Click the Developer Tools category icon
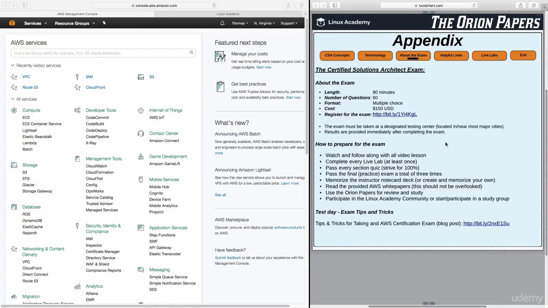548x308 pixels. tap(77, 110)
